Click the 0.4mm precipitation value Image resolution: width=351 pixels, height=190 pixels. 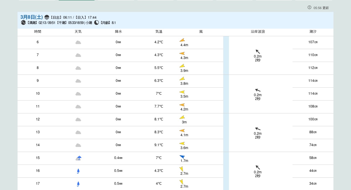(118, 158)
